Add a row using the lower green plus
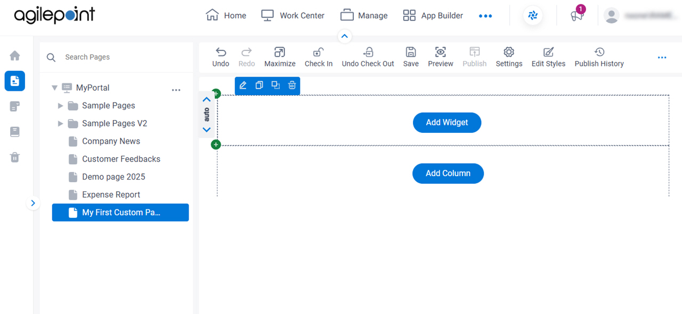Image resolution: width=682 pixels, height=314 pixels. [216, 145]
